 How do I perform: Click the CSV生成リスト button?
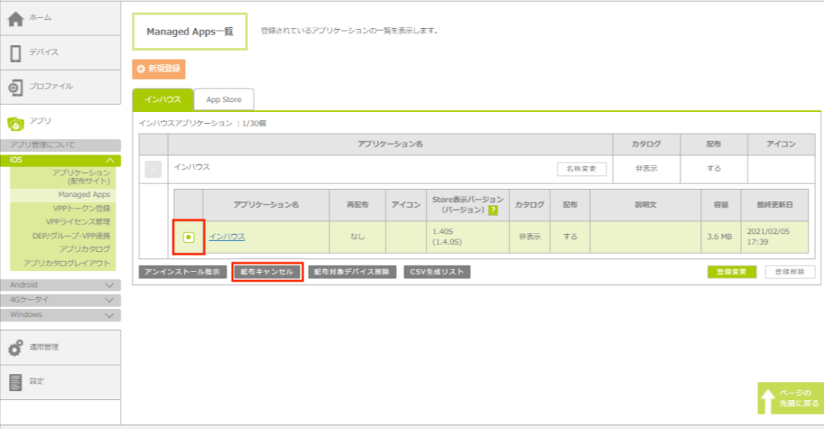tap(437, 272)
